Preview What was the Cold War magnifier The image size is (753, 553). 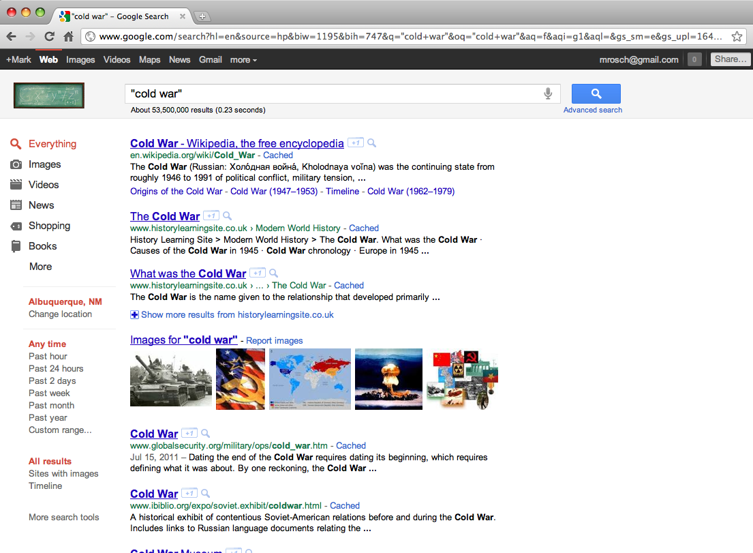[274, 273]
